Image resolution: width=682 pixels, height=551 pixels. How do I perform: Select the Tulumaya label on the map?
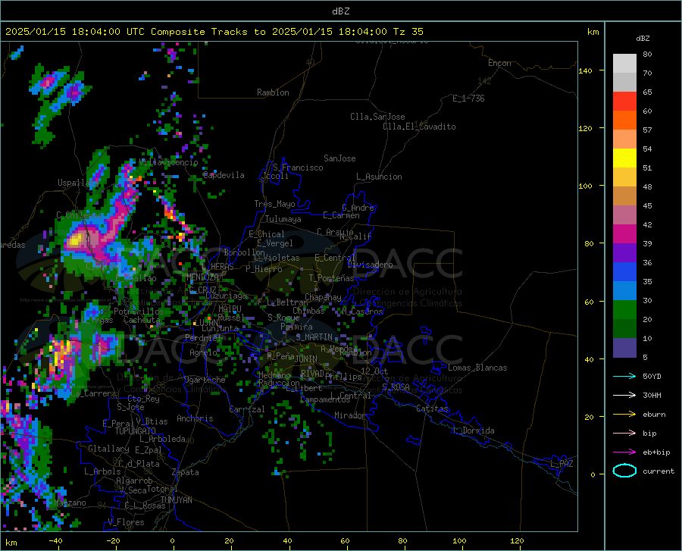click(x=283, y=219)
